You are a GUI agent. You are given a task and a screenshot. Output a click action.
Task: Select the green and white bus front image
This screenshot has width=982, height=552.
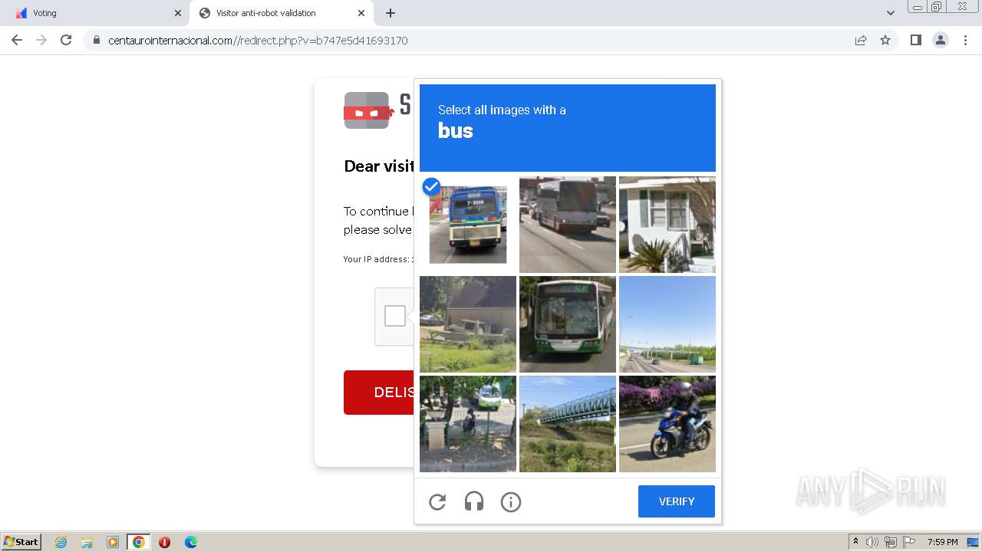[x=568, y=324]
